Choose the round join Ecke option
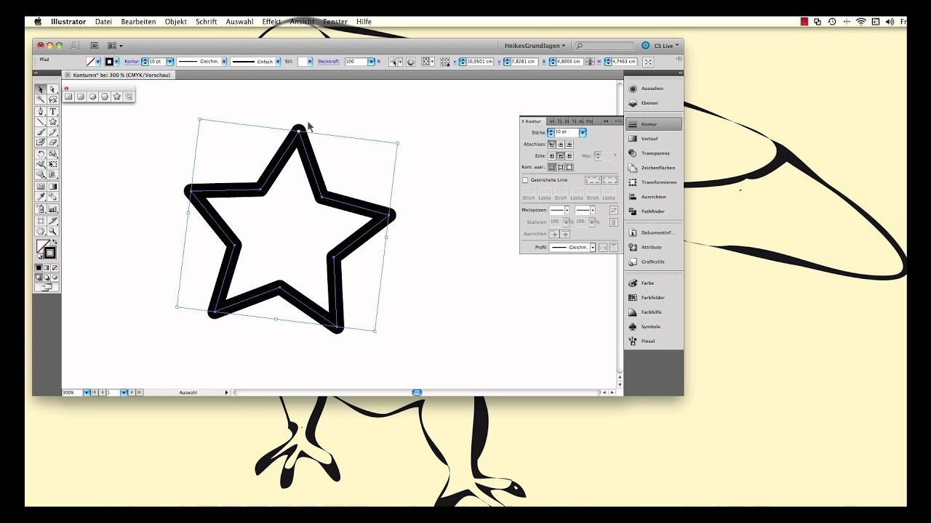Screen dimensions: 931x523 (560, 155)
